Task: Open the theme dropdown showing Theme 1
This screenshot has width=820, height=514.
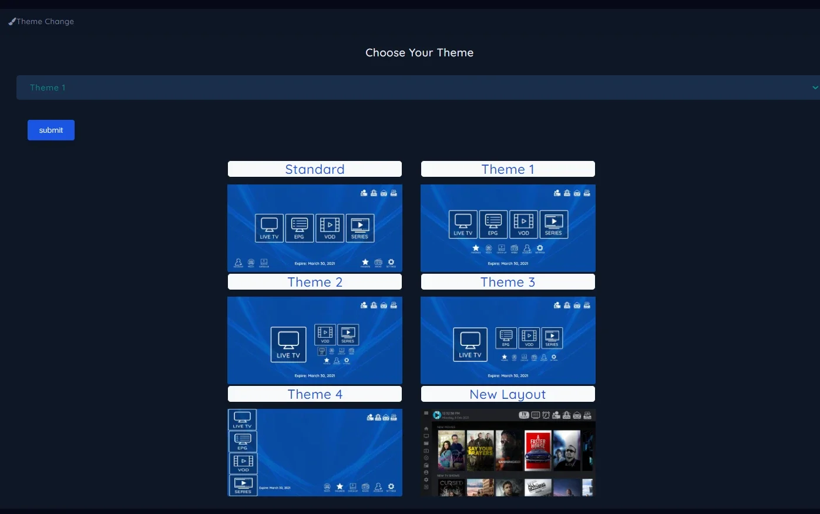Action: pyautogui.click(x=418, y=88)
